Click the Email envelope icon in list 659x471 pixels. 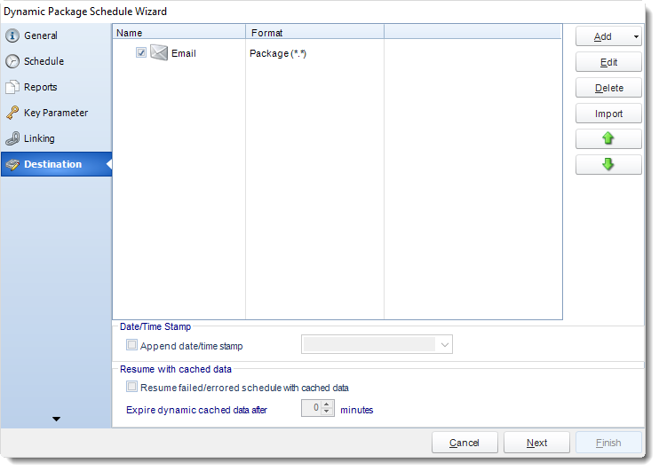coord(159,53)
